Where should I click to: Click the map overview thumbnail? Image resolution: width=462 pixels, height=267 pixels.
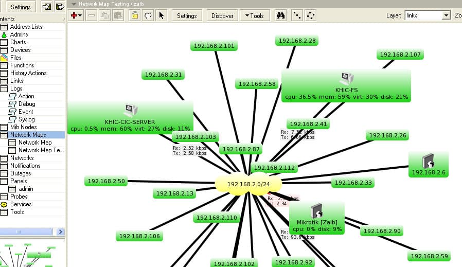32,254
